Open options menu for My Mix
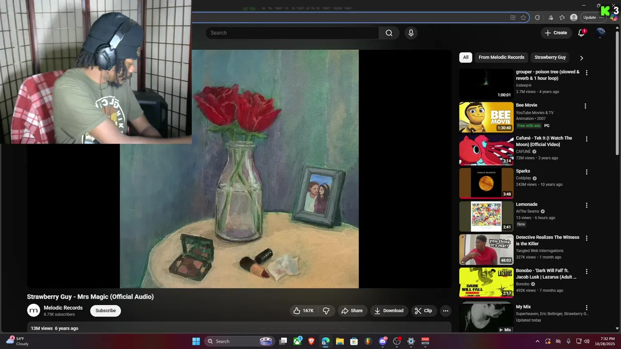This screenshot has width=621, height=349. point(586,308)
